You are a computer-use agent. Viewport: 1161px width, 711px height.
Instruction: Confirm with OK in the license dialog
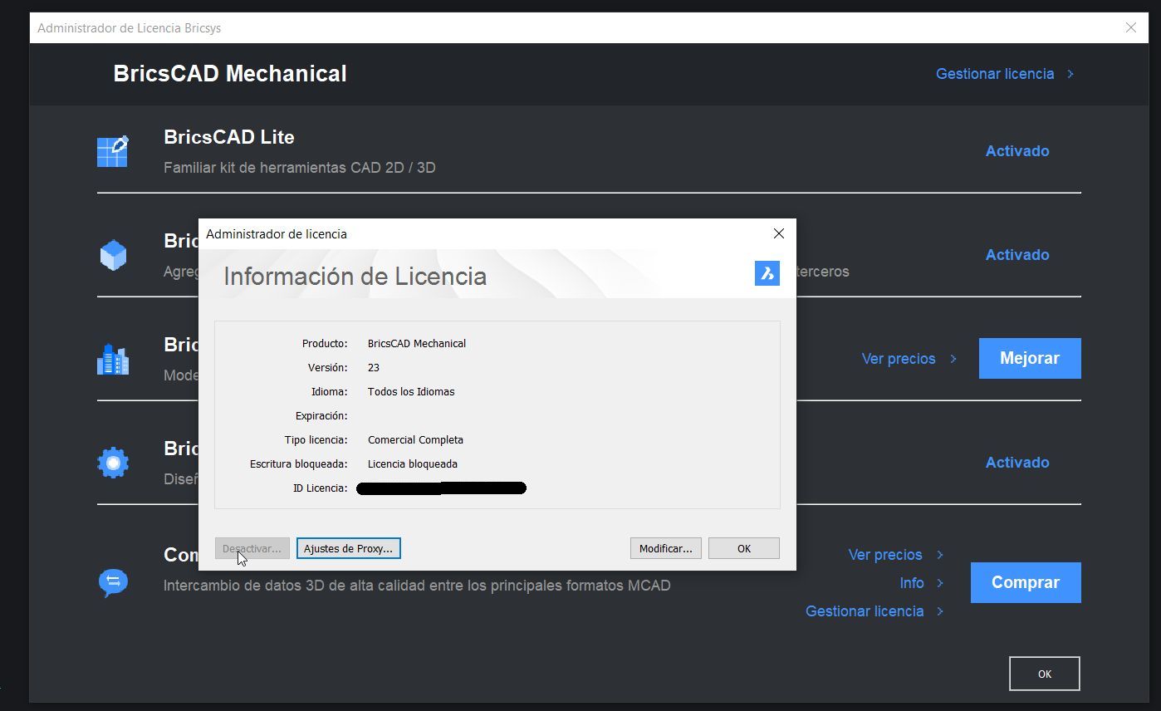[743, 548]
